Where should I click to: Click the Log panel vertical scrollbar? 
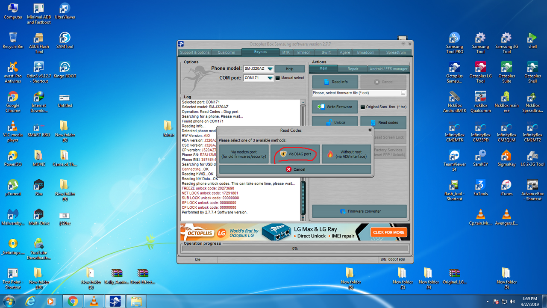(x=303, y=160)
